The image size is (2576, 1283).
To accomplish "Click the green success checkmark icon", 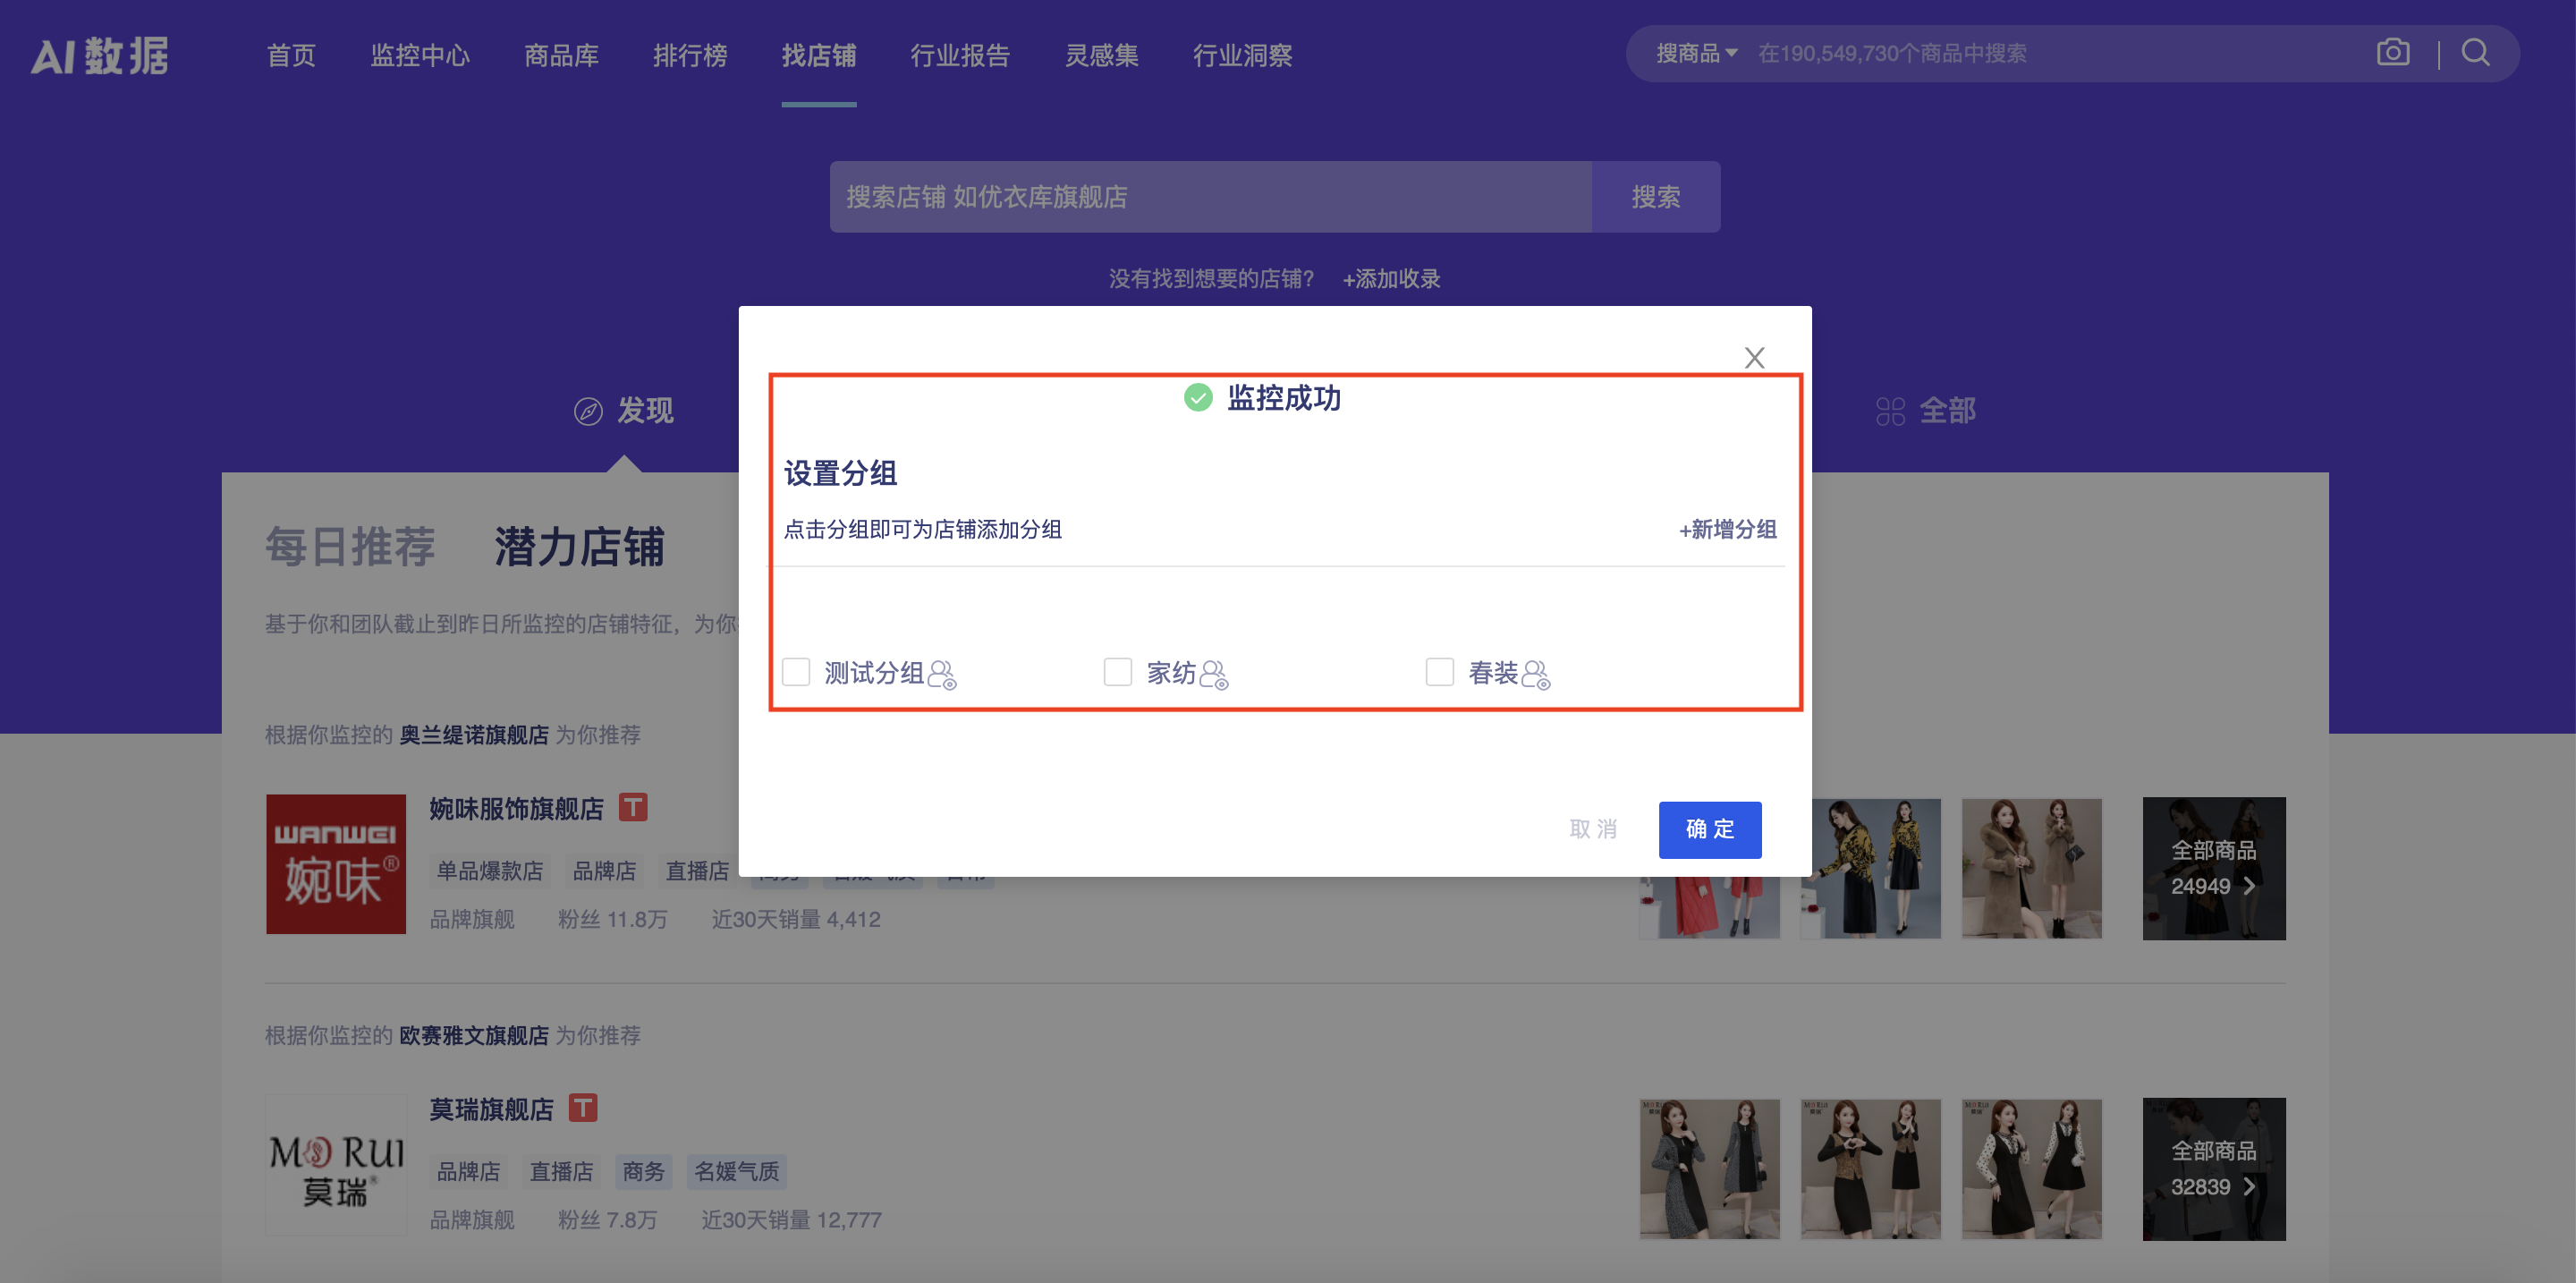I will [x=1197, y=397].
